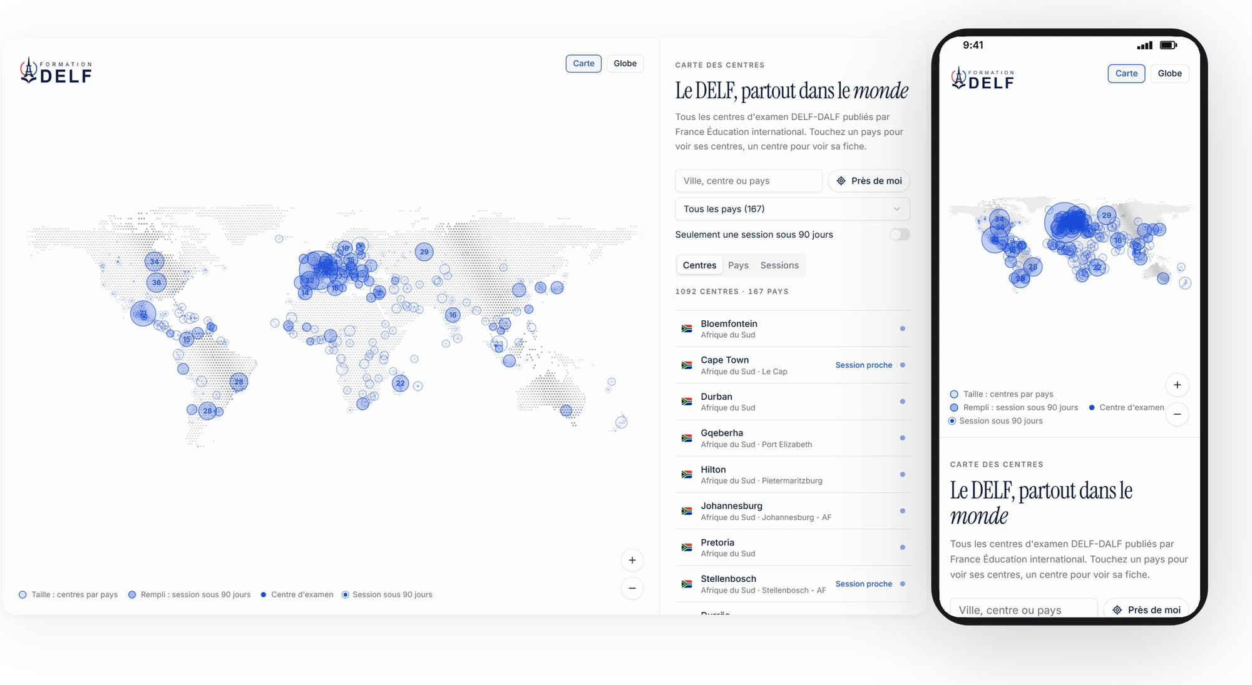Select the map cluster labeled 29 on desktop
This screenshot has height=685, width=1252.
coord(424,252)
